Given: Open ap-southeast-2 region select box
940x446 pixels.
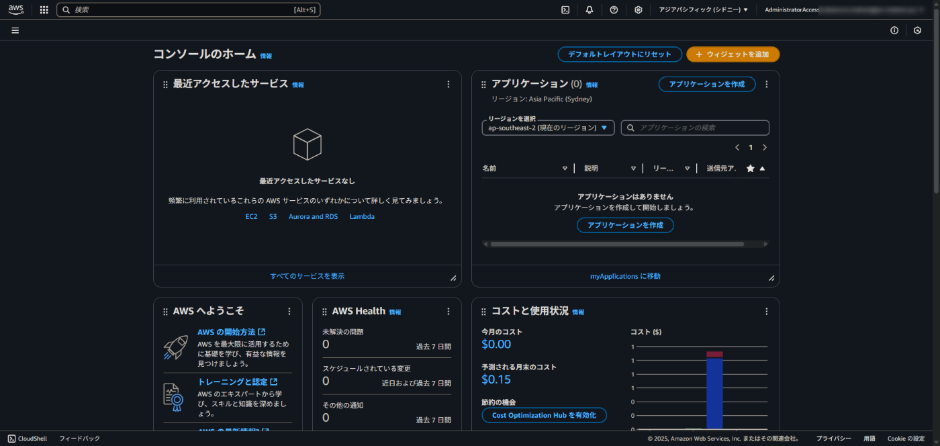Looking at the screenshot, I should tap(548, 128).
